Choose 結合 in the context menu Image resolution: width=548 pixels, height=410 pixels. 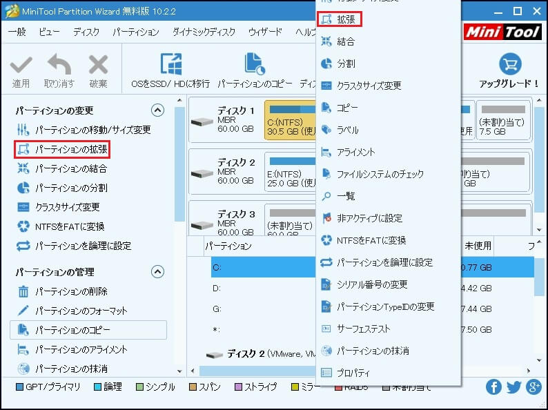(x=388, y=42)
